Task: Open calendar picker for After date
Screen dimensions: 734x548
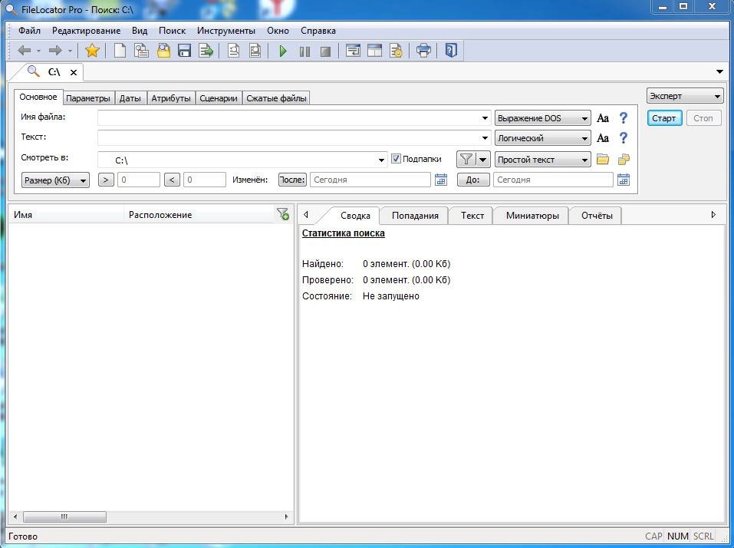Action: [x=441, y=180]
